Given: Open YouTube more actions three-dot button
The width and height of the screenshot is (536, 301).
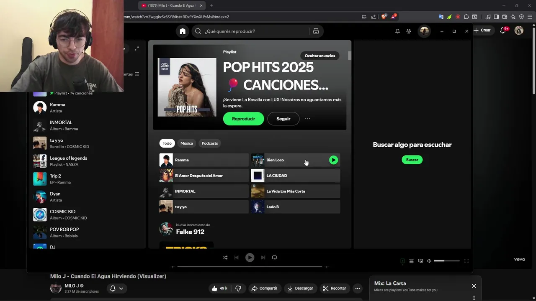Looking at the screenshot, I should click(358, 288).
